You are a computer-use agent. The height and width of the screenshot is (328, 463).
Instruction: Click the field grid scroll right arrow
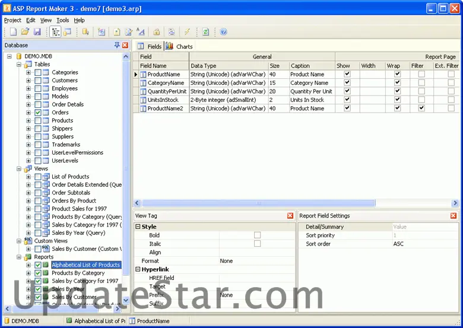[455, 203]
